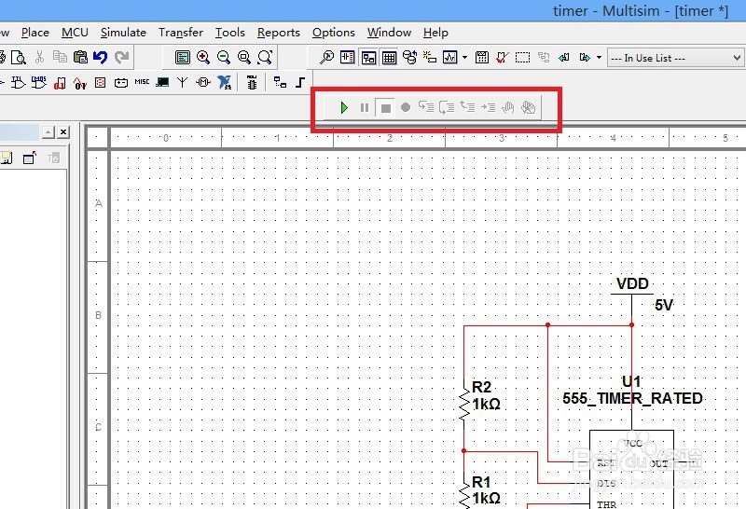This screenshot has height=509, width=746.
Task: Open the Transfer menu
Action: pyautogui.click(x=181, y=33)
